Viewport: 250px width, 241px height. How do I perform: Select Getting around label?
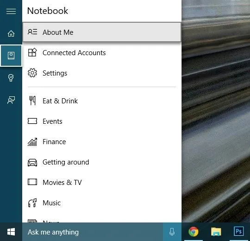click(66, 162)
